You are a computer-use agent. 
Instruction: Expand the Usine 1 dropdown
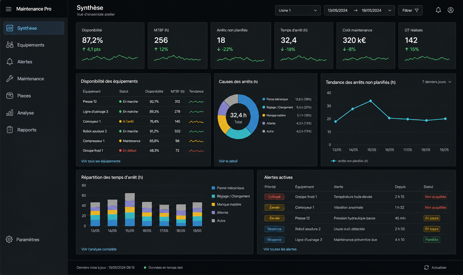(x=298, y=11)
